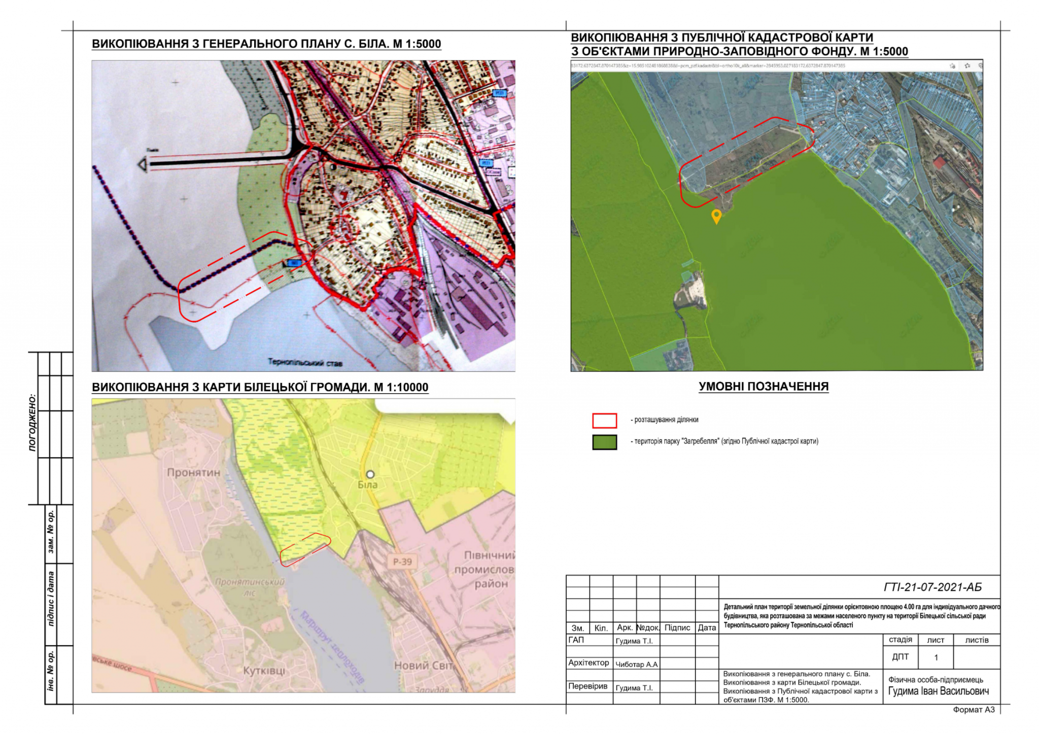Screen dimensions: 1039x734
Task: Click 'Гудима Іван Васильович' name
Action: pos(939,691)
